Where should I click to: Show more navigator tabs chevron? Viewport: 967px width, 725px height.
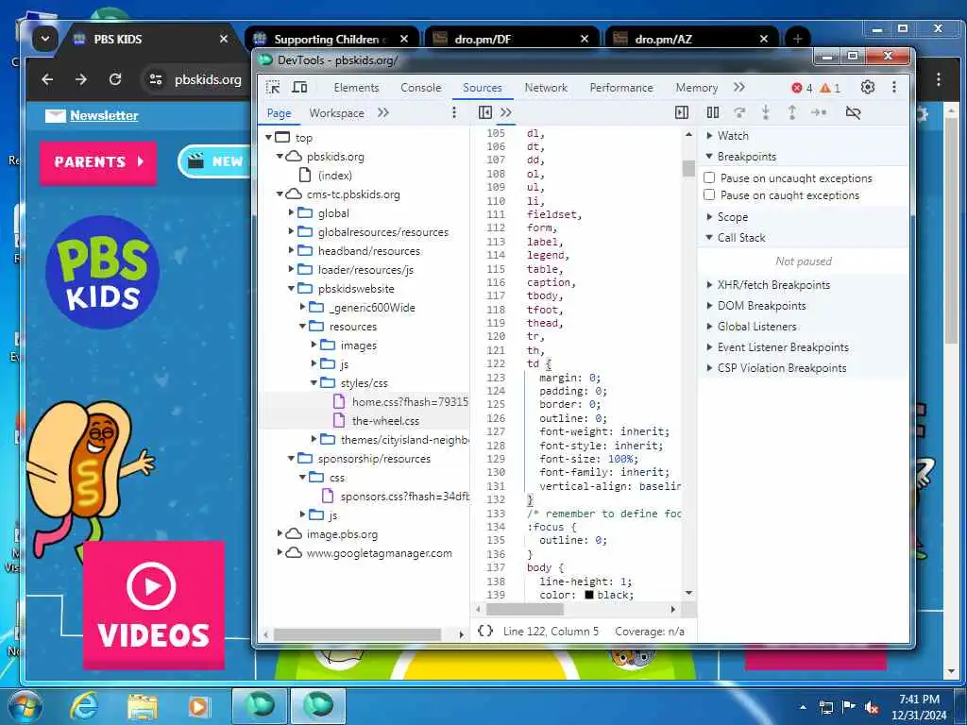tap(383, 112)
